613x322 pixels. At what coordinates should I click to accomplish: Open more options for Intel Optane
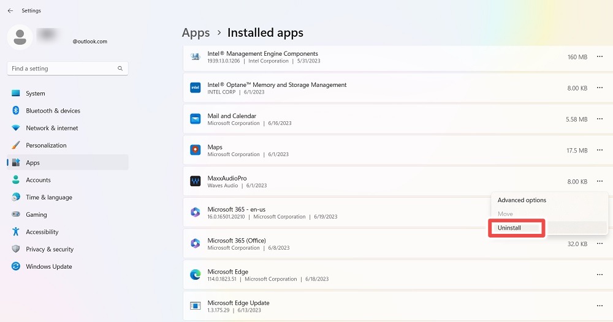600,88
